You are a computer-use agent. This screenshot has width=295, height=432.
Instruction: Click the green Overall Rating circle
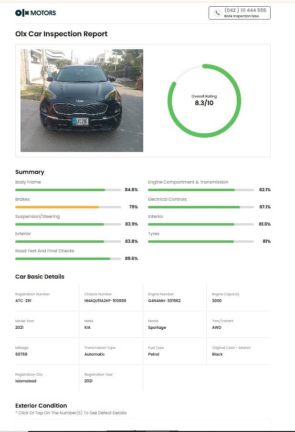coord(204,101)
